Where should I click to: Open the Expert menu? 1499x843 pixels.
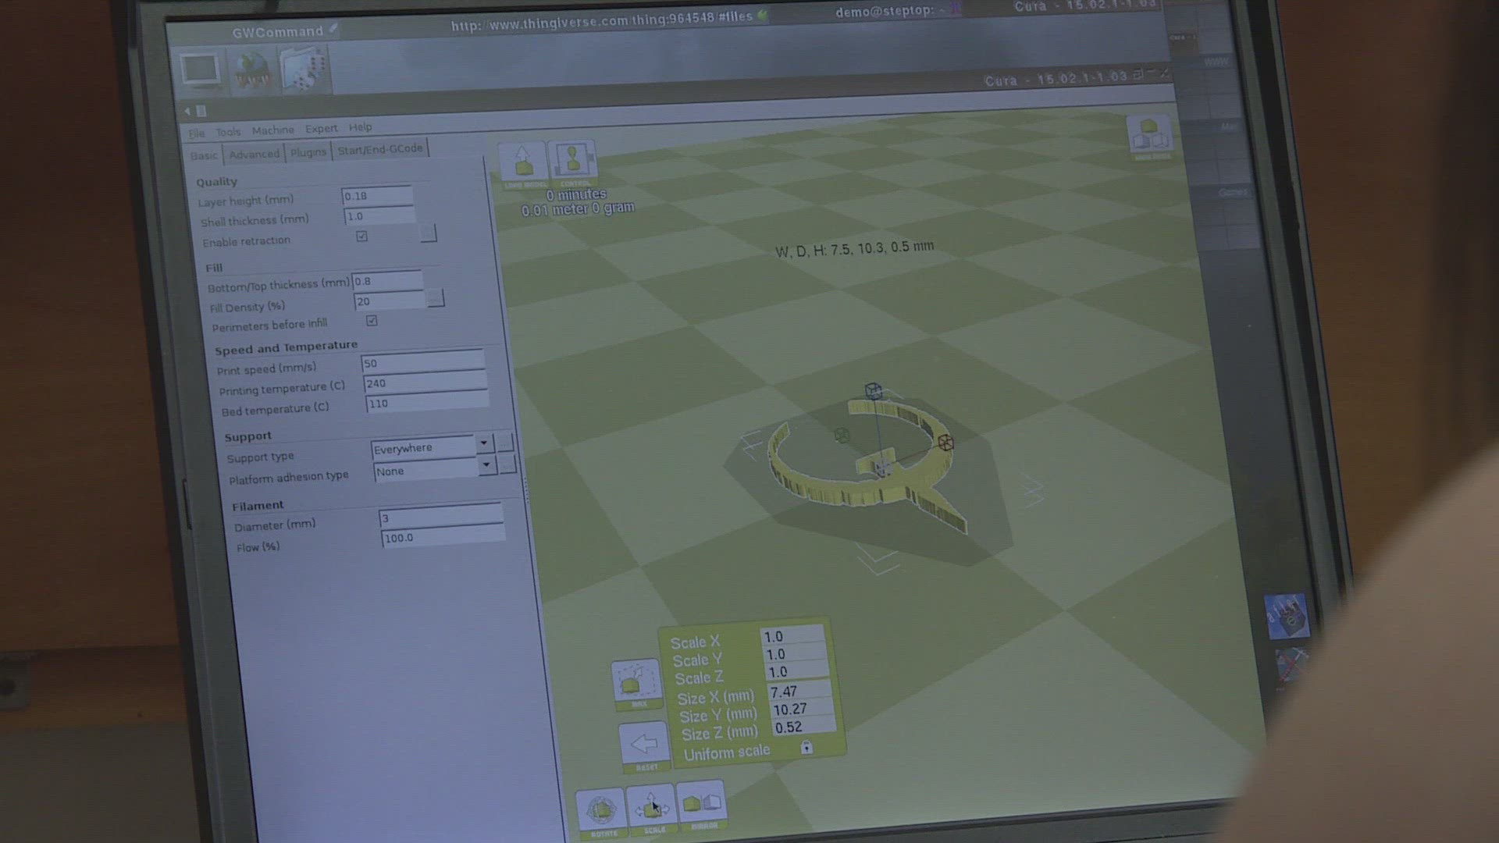321,129
